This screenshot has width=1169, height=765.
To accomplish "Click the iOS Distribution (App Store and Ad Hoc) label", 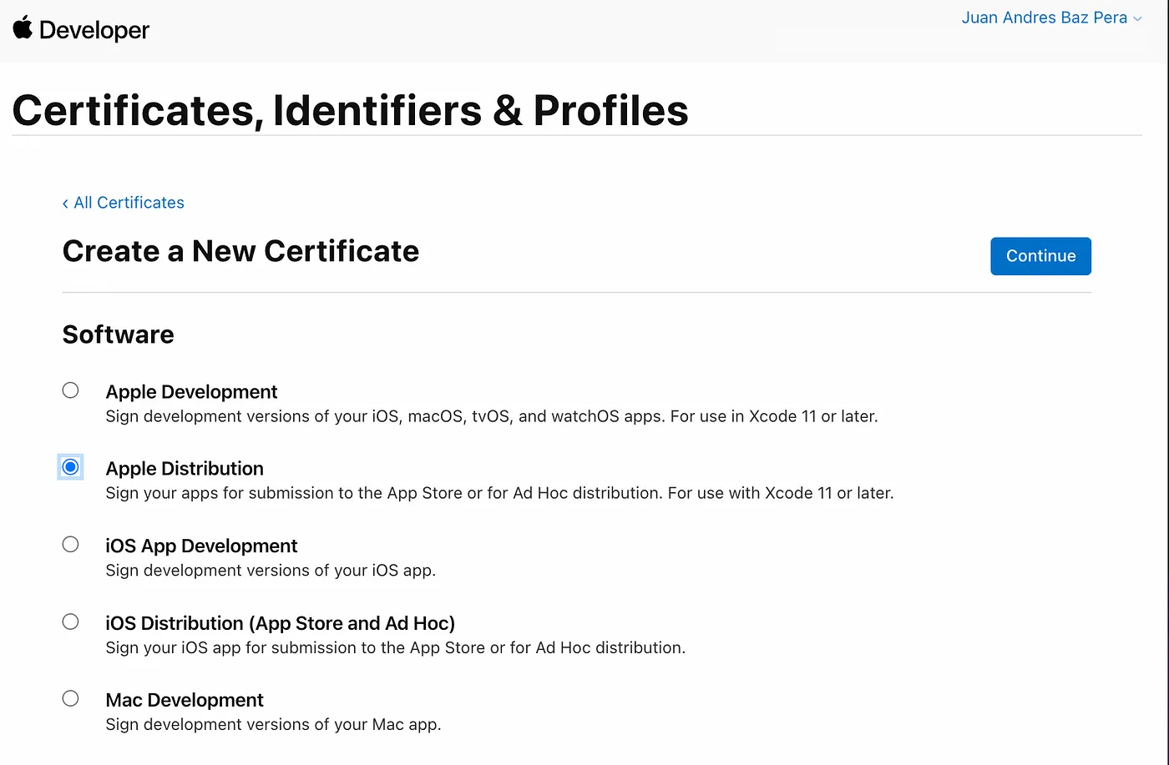I will 280,623.
